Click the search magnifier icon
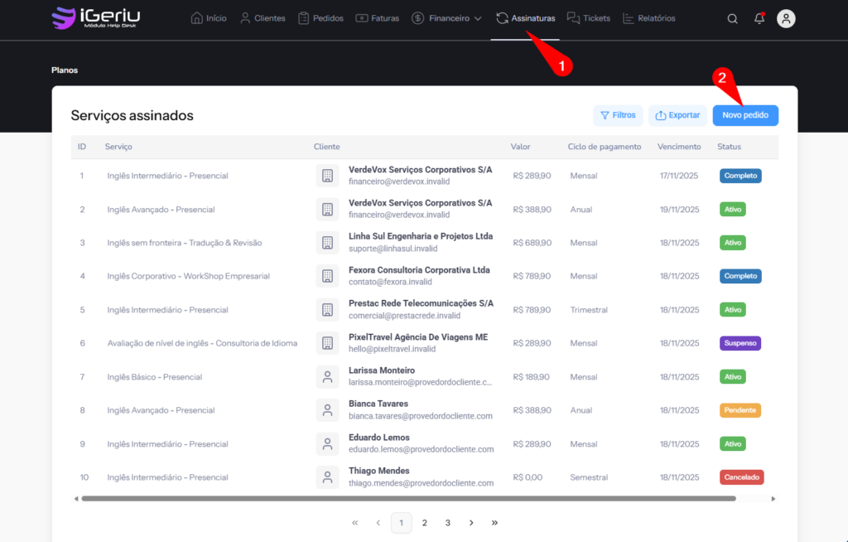The height and width of the screenshot is (542, 848). (x=732, y=19)
